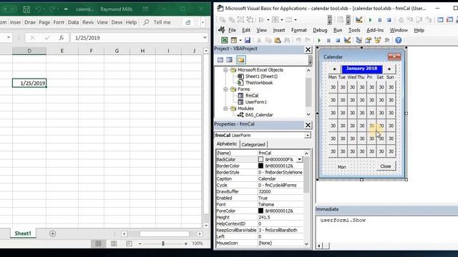Show the Toolbox with the tools icon
This screenshot has width=458, height=257.
pos(387,40)
